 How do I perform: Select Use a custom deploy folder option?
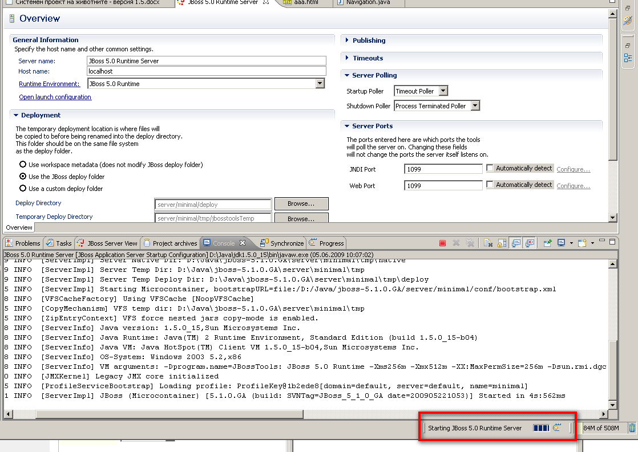pyautogui.click(x=23, y=188)
